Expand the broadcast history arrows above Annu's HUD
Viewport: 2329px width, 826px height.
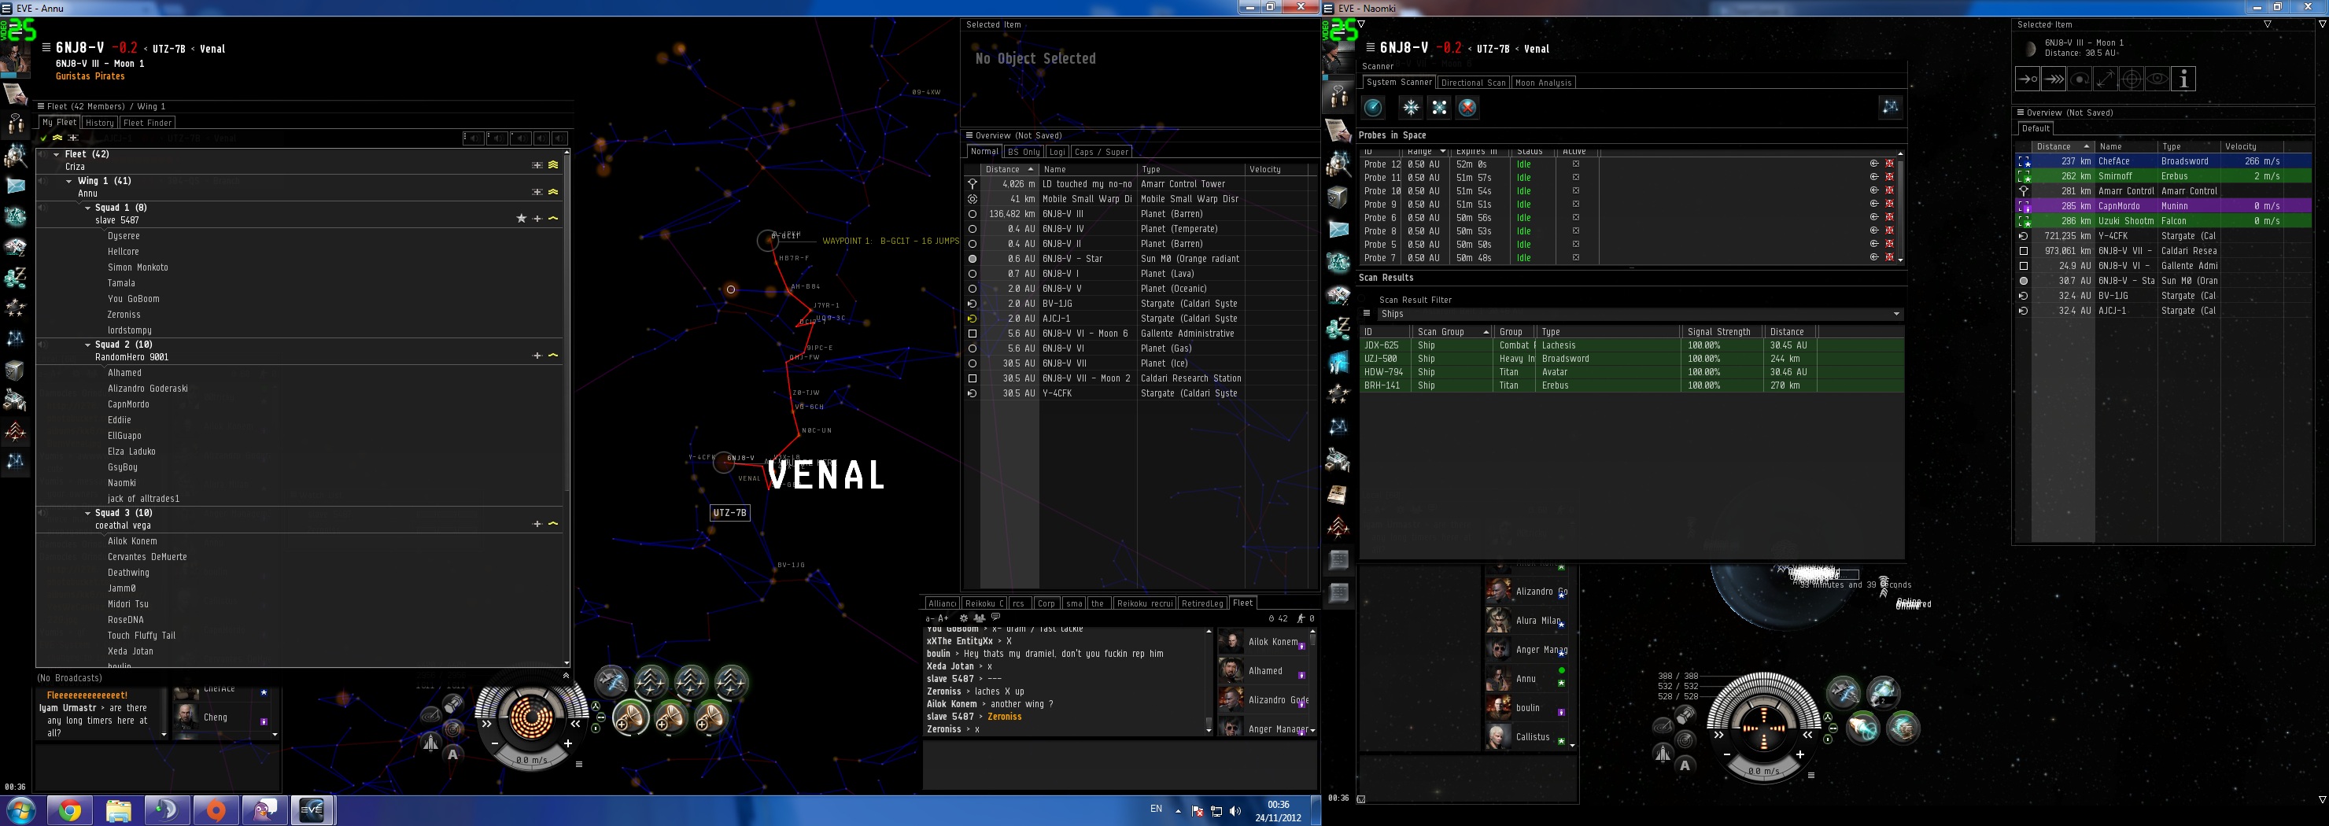coord(566,676)
